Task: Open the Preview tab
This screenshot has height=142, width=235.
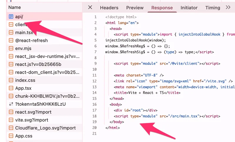Action: tap(135, 8)
